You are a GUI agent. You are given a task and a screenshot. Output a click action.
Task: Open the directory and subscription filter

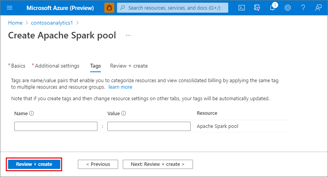[257, 8]
